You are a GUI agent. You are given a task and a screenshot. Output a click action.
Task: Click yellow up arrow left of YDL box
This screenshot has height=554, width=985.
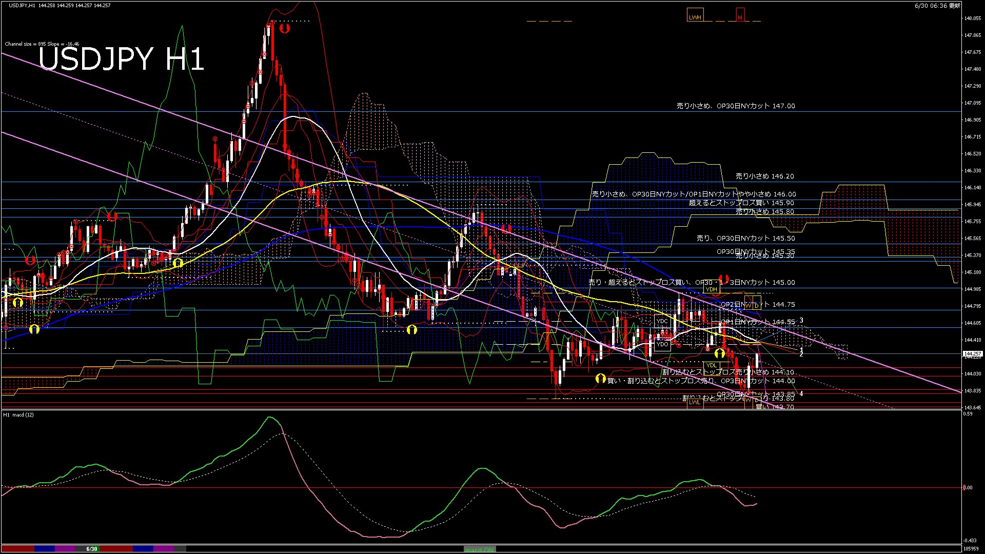pyautogui.click(x=720, y=353)
